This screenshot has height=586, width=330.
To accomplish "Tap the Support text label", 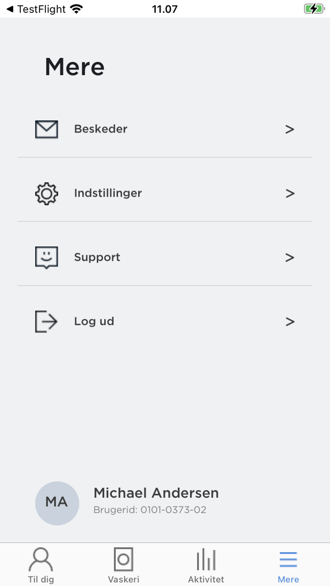I will click(x=97, y=257).
